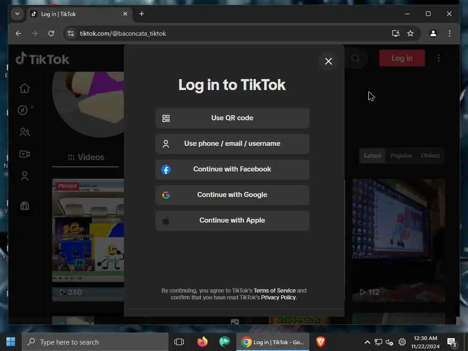
Task: Open the Terms of Service link
Action: [274, 290]
